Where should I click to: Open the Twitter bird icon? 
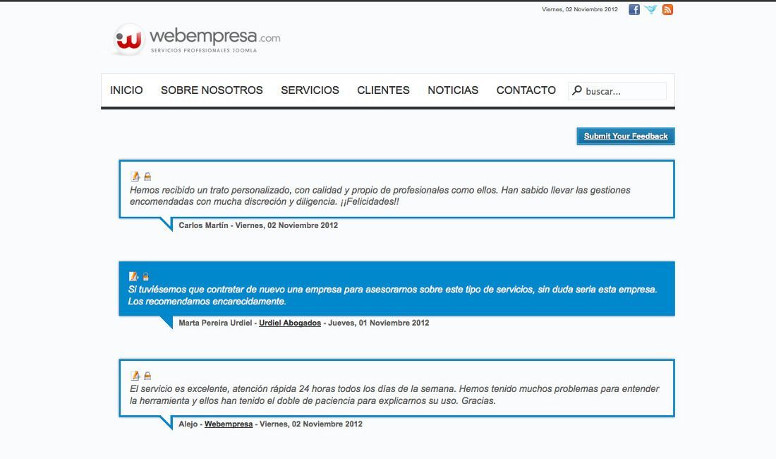[x=650, y=9]
